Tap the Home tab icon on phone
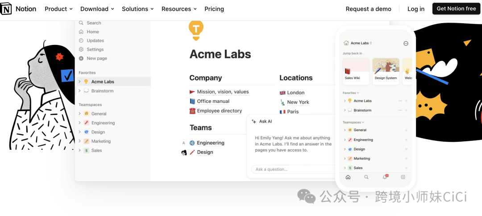The height and width of the screenshot is (216, 482). click(x=348, y=177)
